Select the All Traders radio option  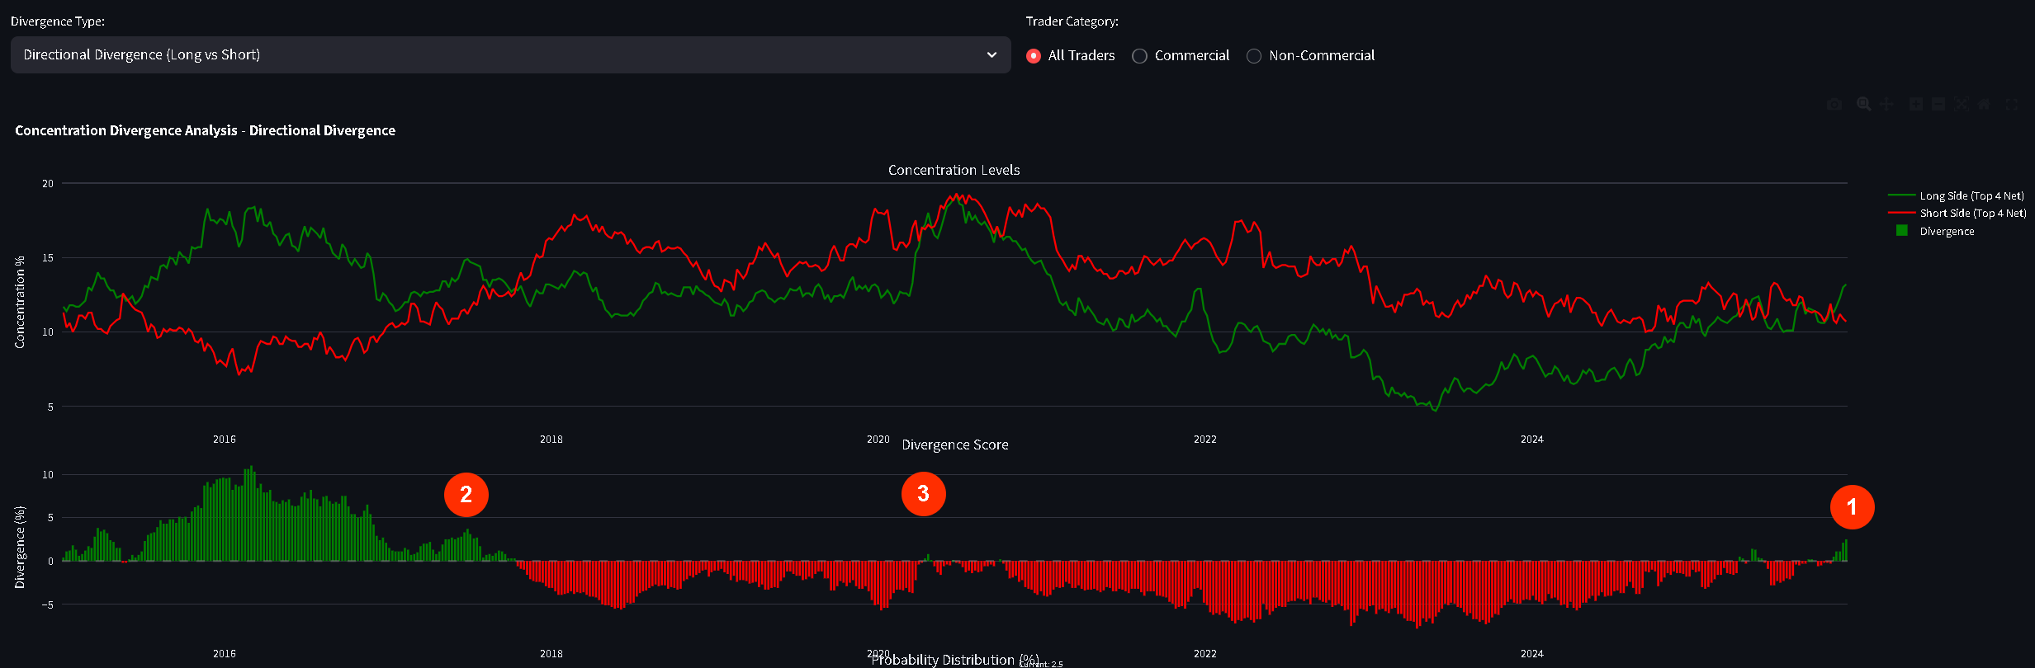point(1070,55)
